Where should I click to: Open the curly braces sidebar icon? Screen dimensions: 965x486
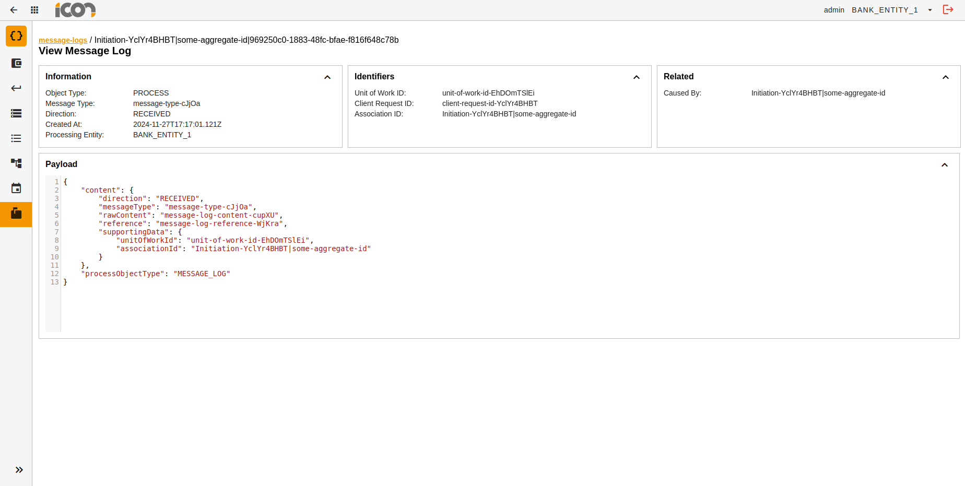16,36
